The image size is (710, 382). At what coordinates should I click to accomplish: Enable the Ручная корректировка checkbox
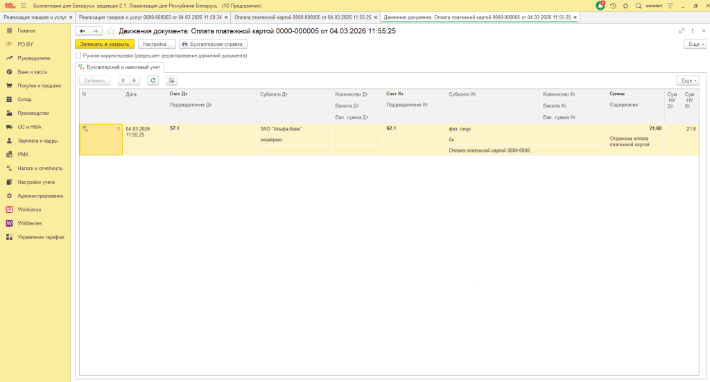click(79, 55)
